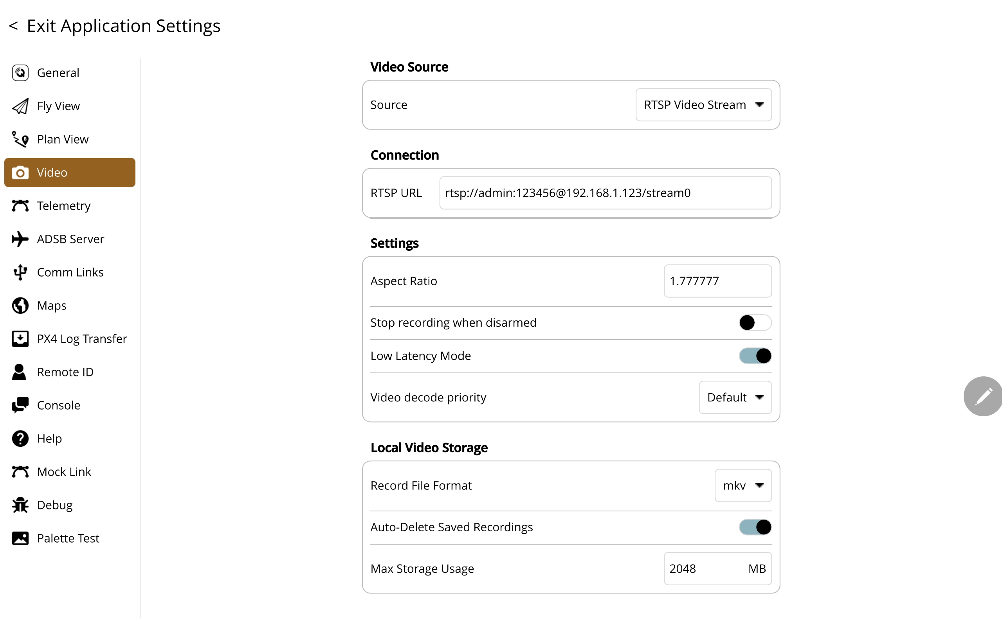Open Remote ID settings

70,372
